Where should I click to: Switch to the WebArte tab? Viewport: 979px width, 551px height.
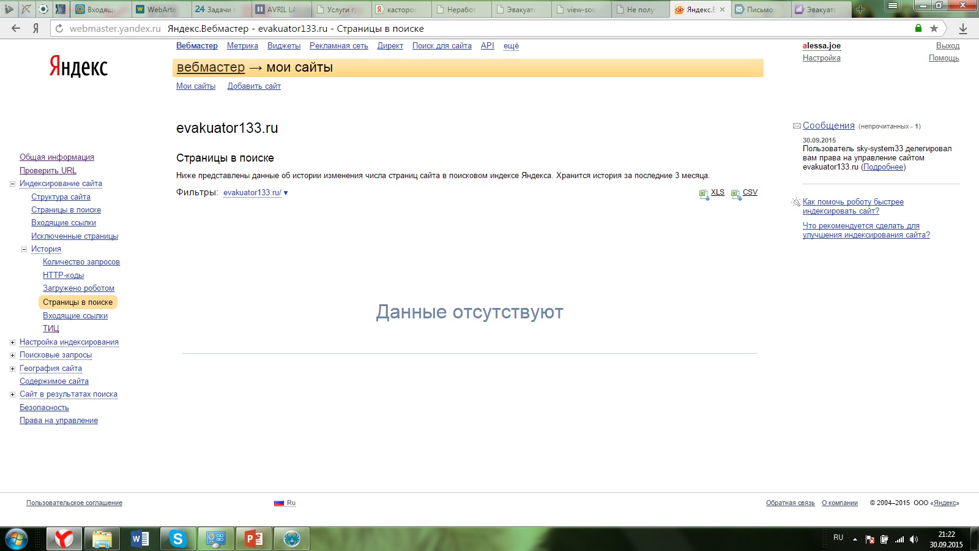click(162, 10)
